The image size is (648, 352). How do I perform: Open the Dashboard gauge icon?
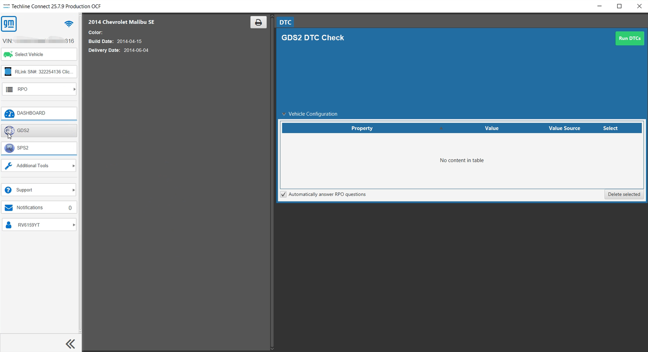click(x=9, y=113)
